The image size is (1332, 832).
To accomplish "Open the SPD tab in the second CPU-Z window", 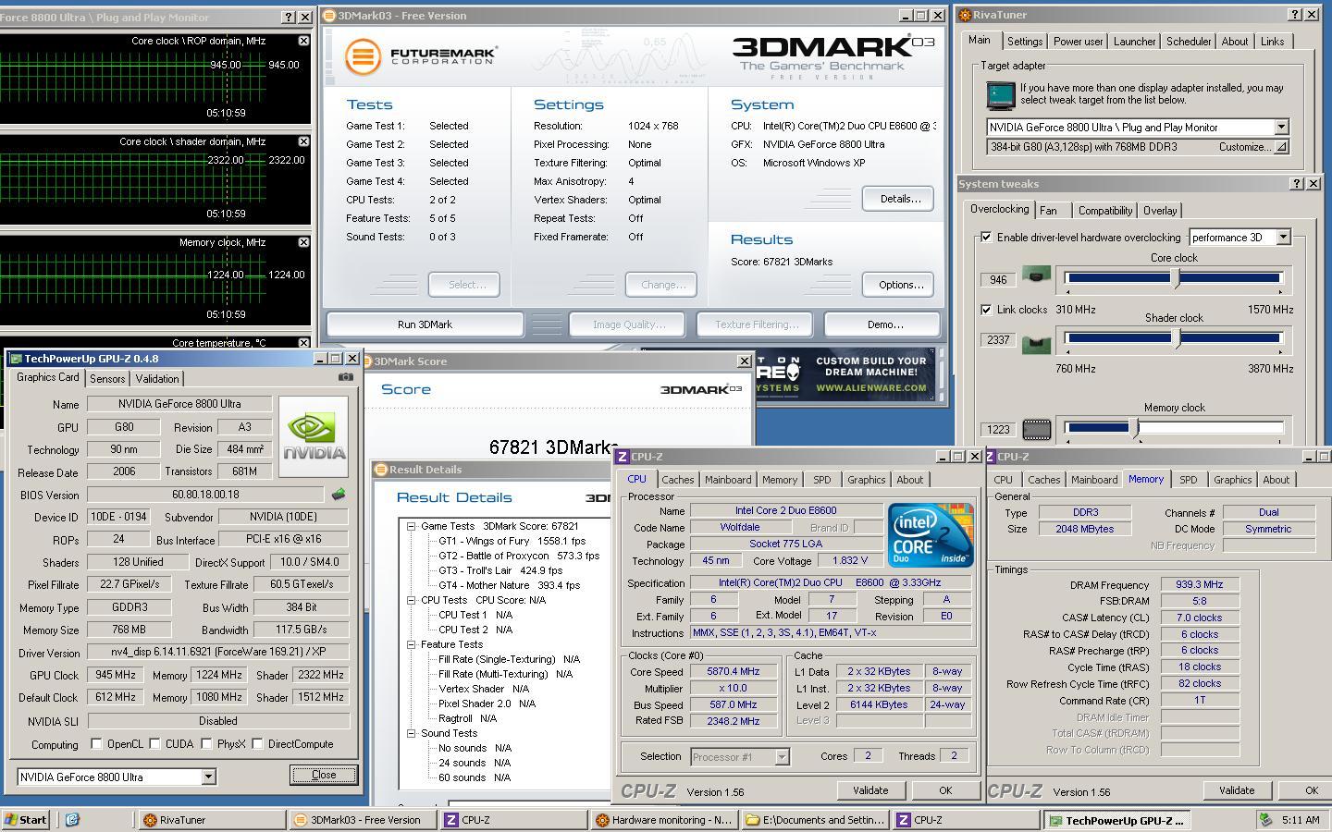I will [x=1189, y=480].
